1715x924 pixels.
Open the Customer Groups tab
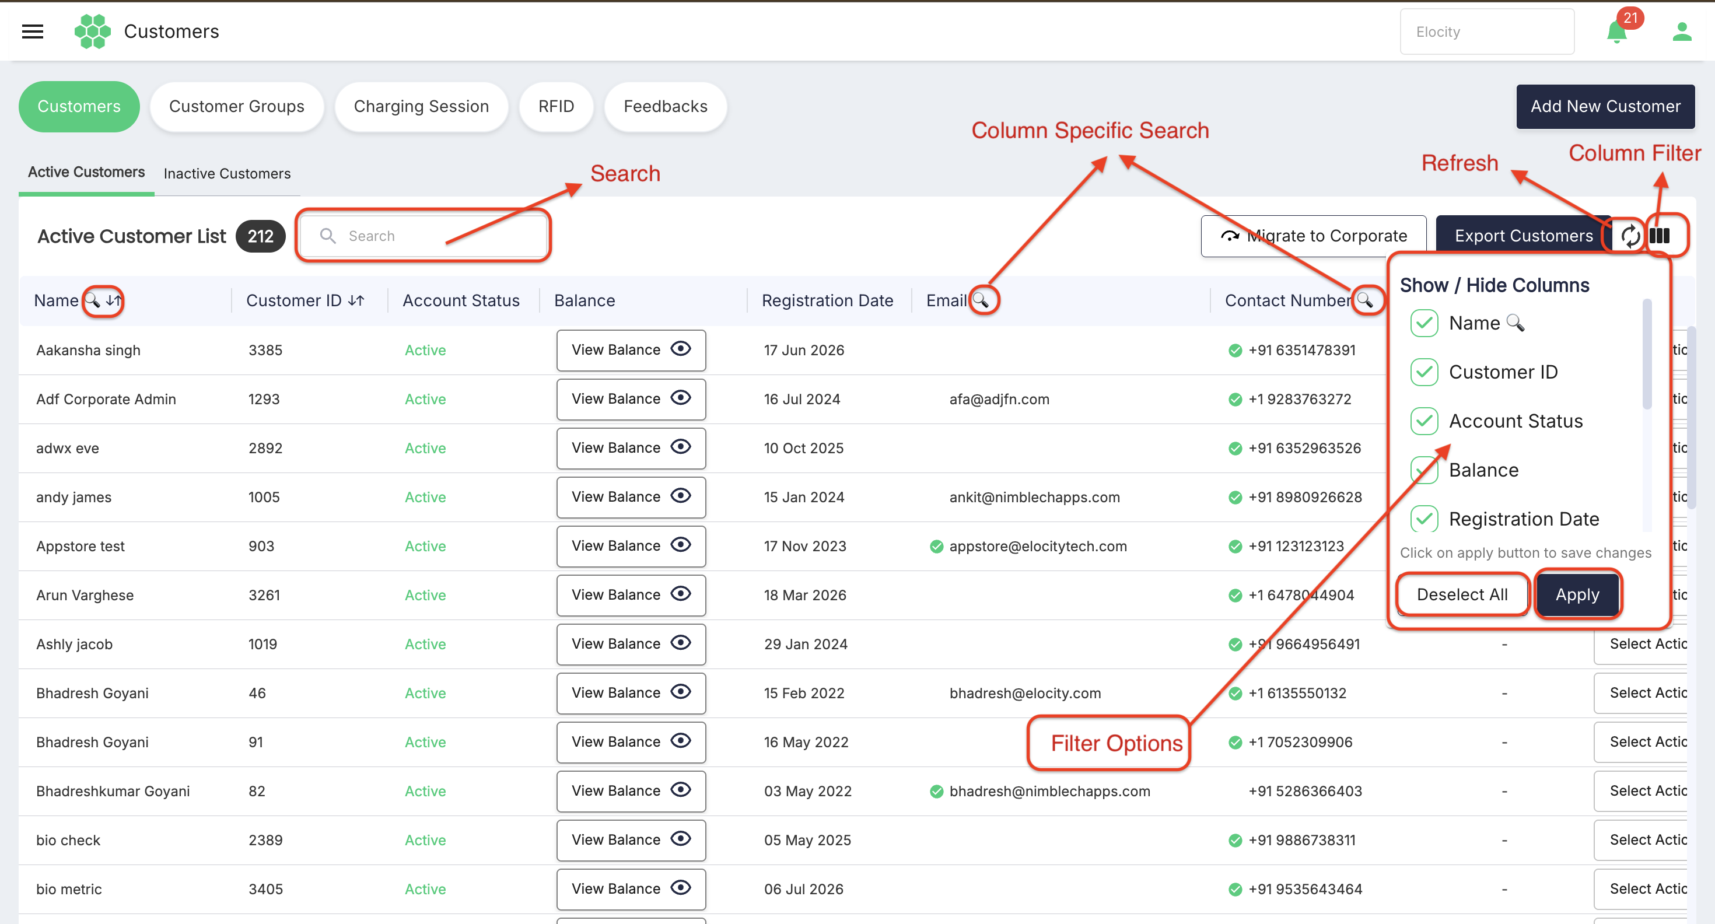click(x=236, y=107)
